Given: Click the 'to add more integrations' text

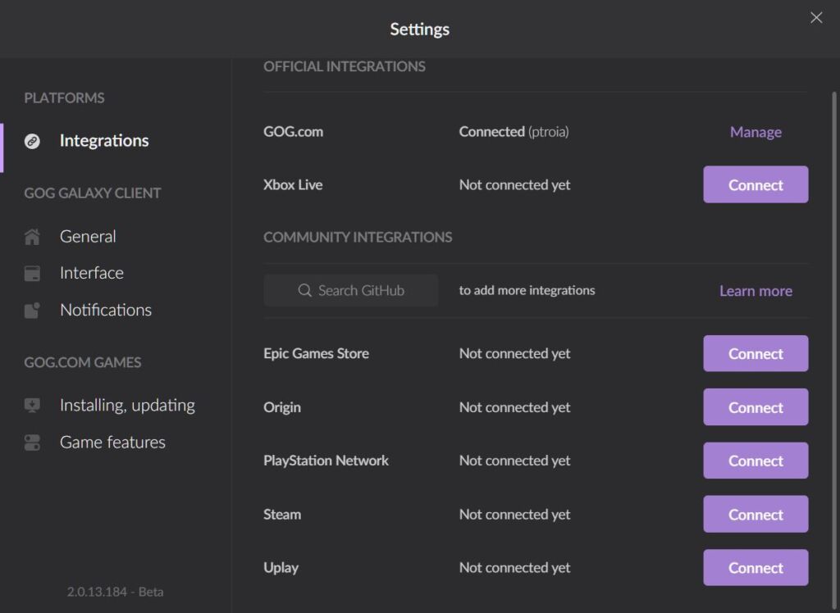Looking at the screenshot, I should [527, 290].
